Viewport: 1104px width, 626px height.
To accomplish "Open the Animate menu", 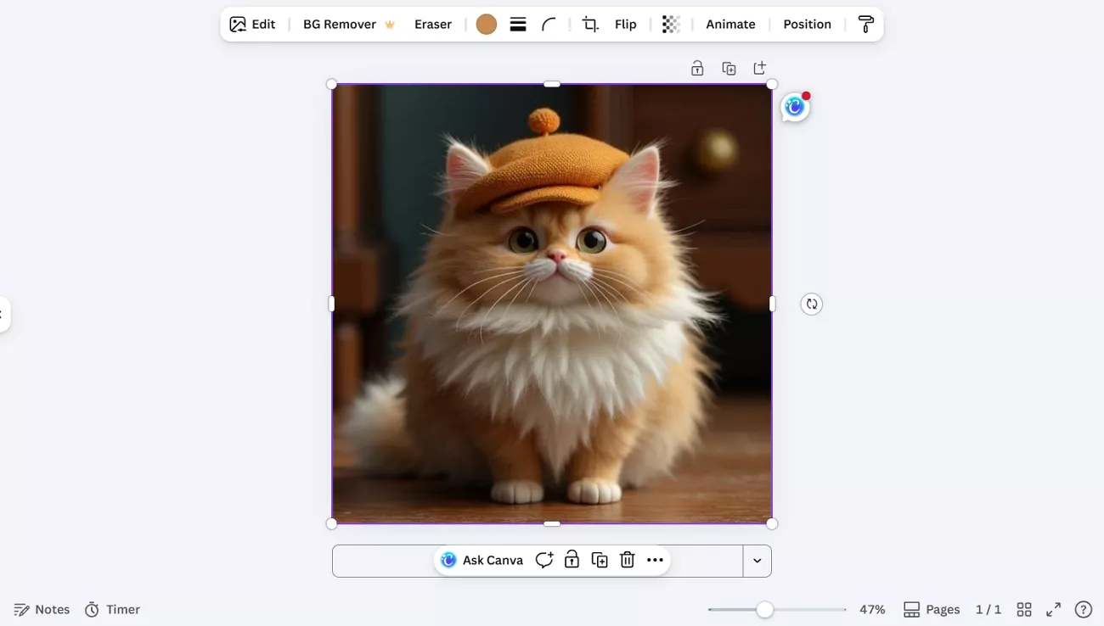I will coord(730,24).
